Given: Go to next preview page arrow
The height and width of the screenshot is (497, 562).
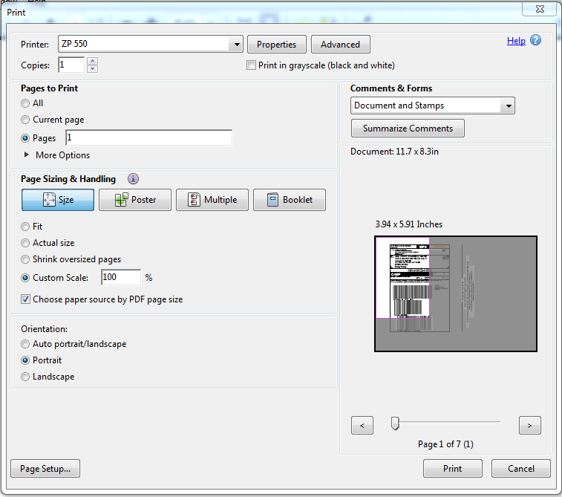Looking at the screenshot, I should 529,426.
